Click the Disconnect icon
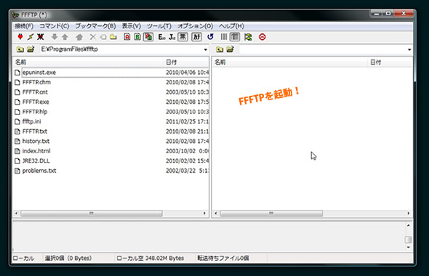 [41, 36]
